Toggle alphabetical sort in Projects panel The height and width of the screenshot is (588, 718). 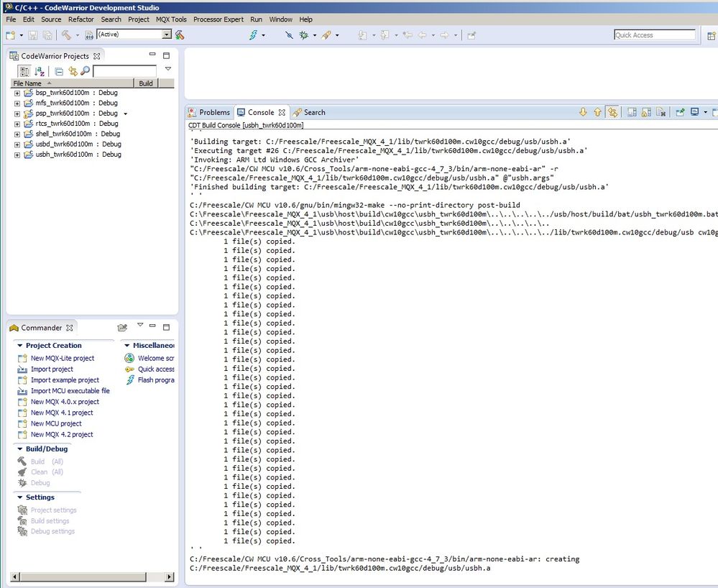coord(40,71)
